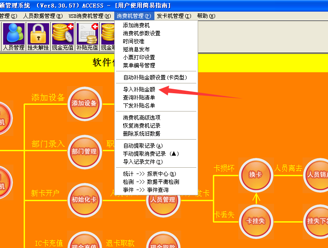Open 补贴充值 toolbar icon

[87, 37]
